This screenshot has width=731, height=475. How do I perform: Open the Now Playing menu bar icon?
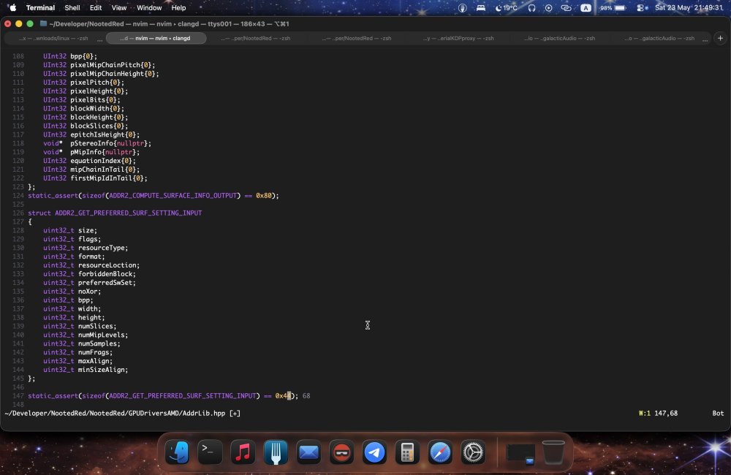pyautogui.click(x=549, y=8)
